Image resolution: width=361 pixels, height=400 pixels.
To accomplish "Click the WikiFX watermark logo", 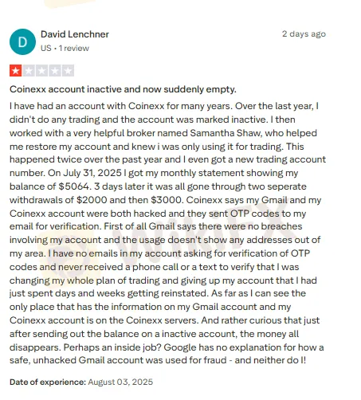I will tap(170, 239).
